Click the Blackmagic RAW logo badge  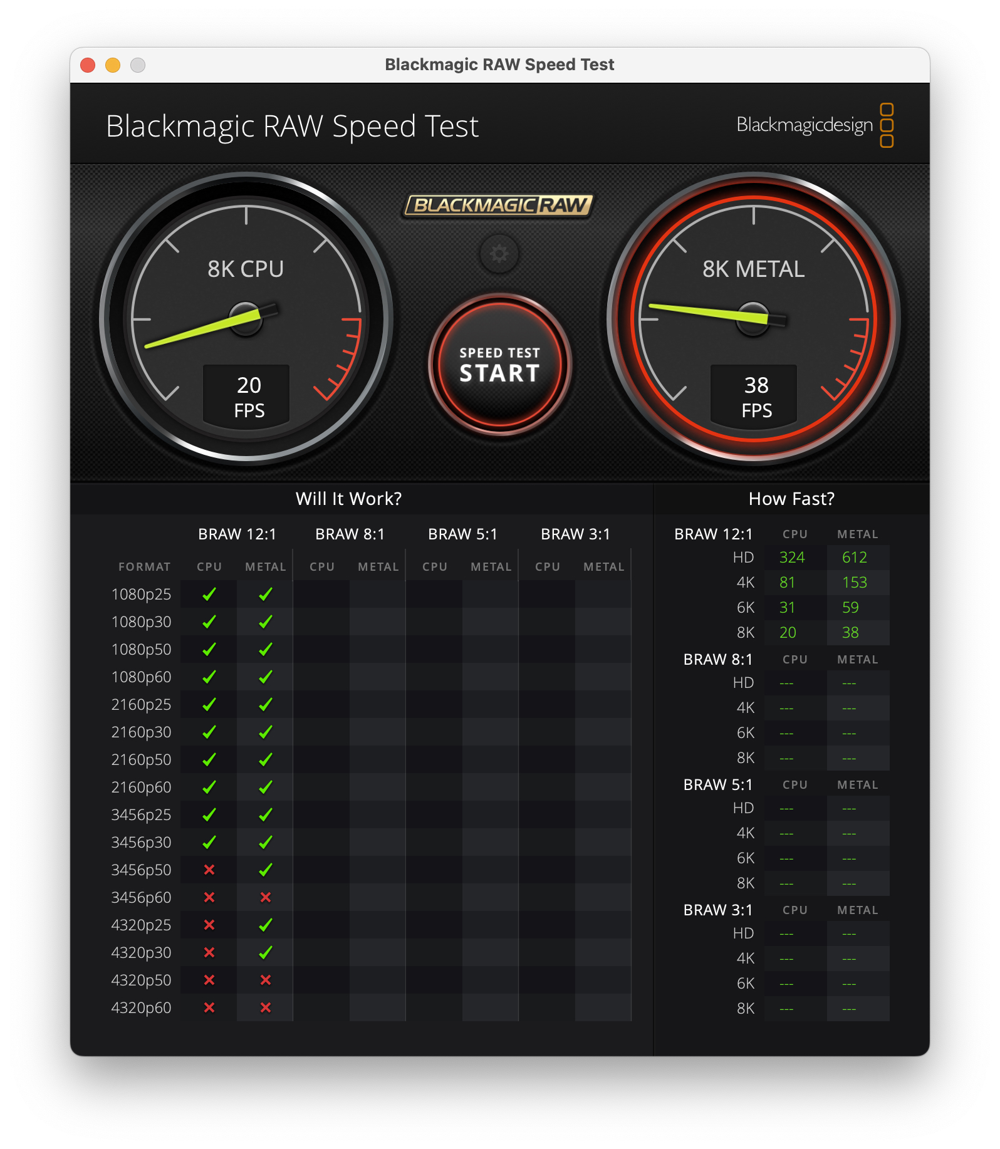tap(498, 205)
